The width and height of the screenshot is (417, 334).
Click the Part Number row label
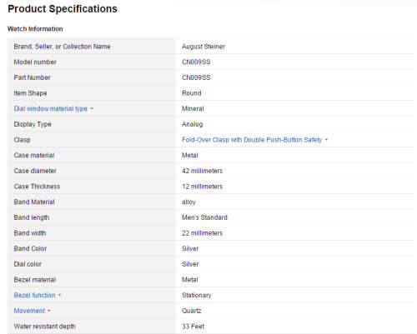[33, 77]
